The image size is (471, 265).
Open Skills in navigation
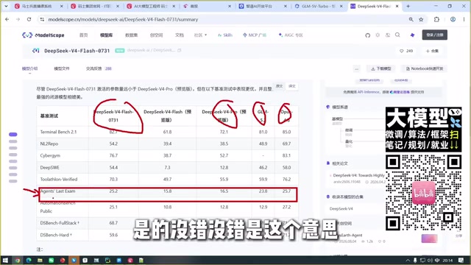(x=225, y=35)
